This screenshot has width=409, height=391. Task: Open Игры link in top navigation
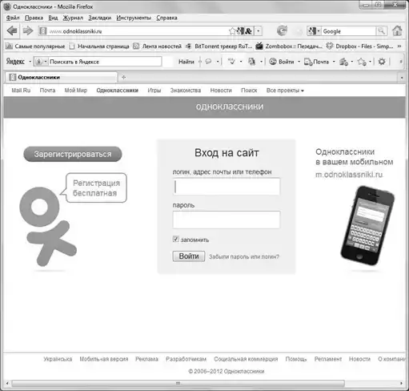(x=154, y=91)
